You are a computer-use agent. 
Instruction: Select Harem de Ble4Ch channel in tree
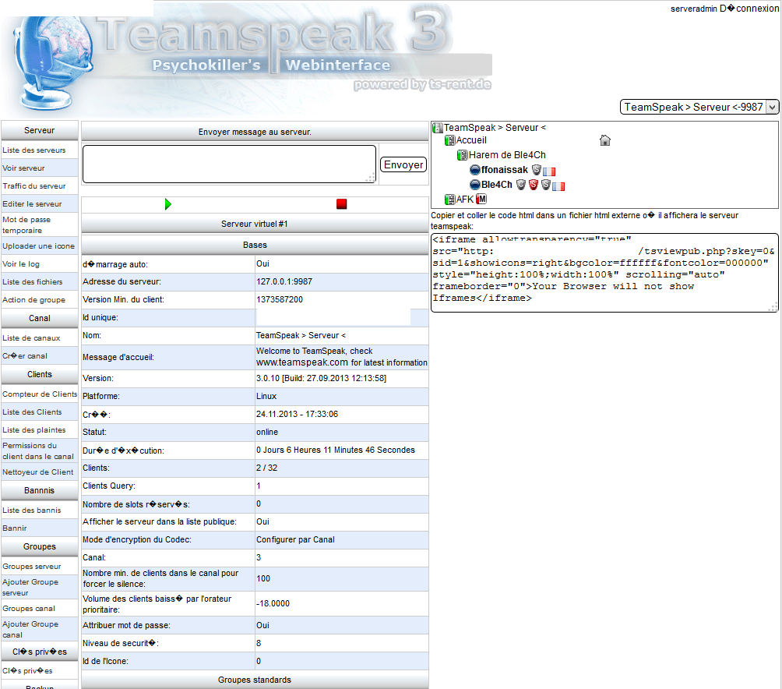[x=507, y=155]
